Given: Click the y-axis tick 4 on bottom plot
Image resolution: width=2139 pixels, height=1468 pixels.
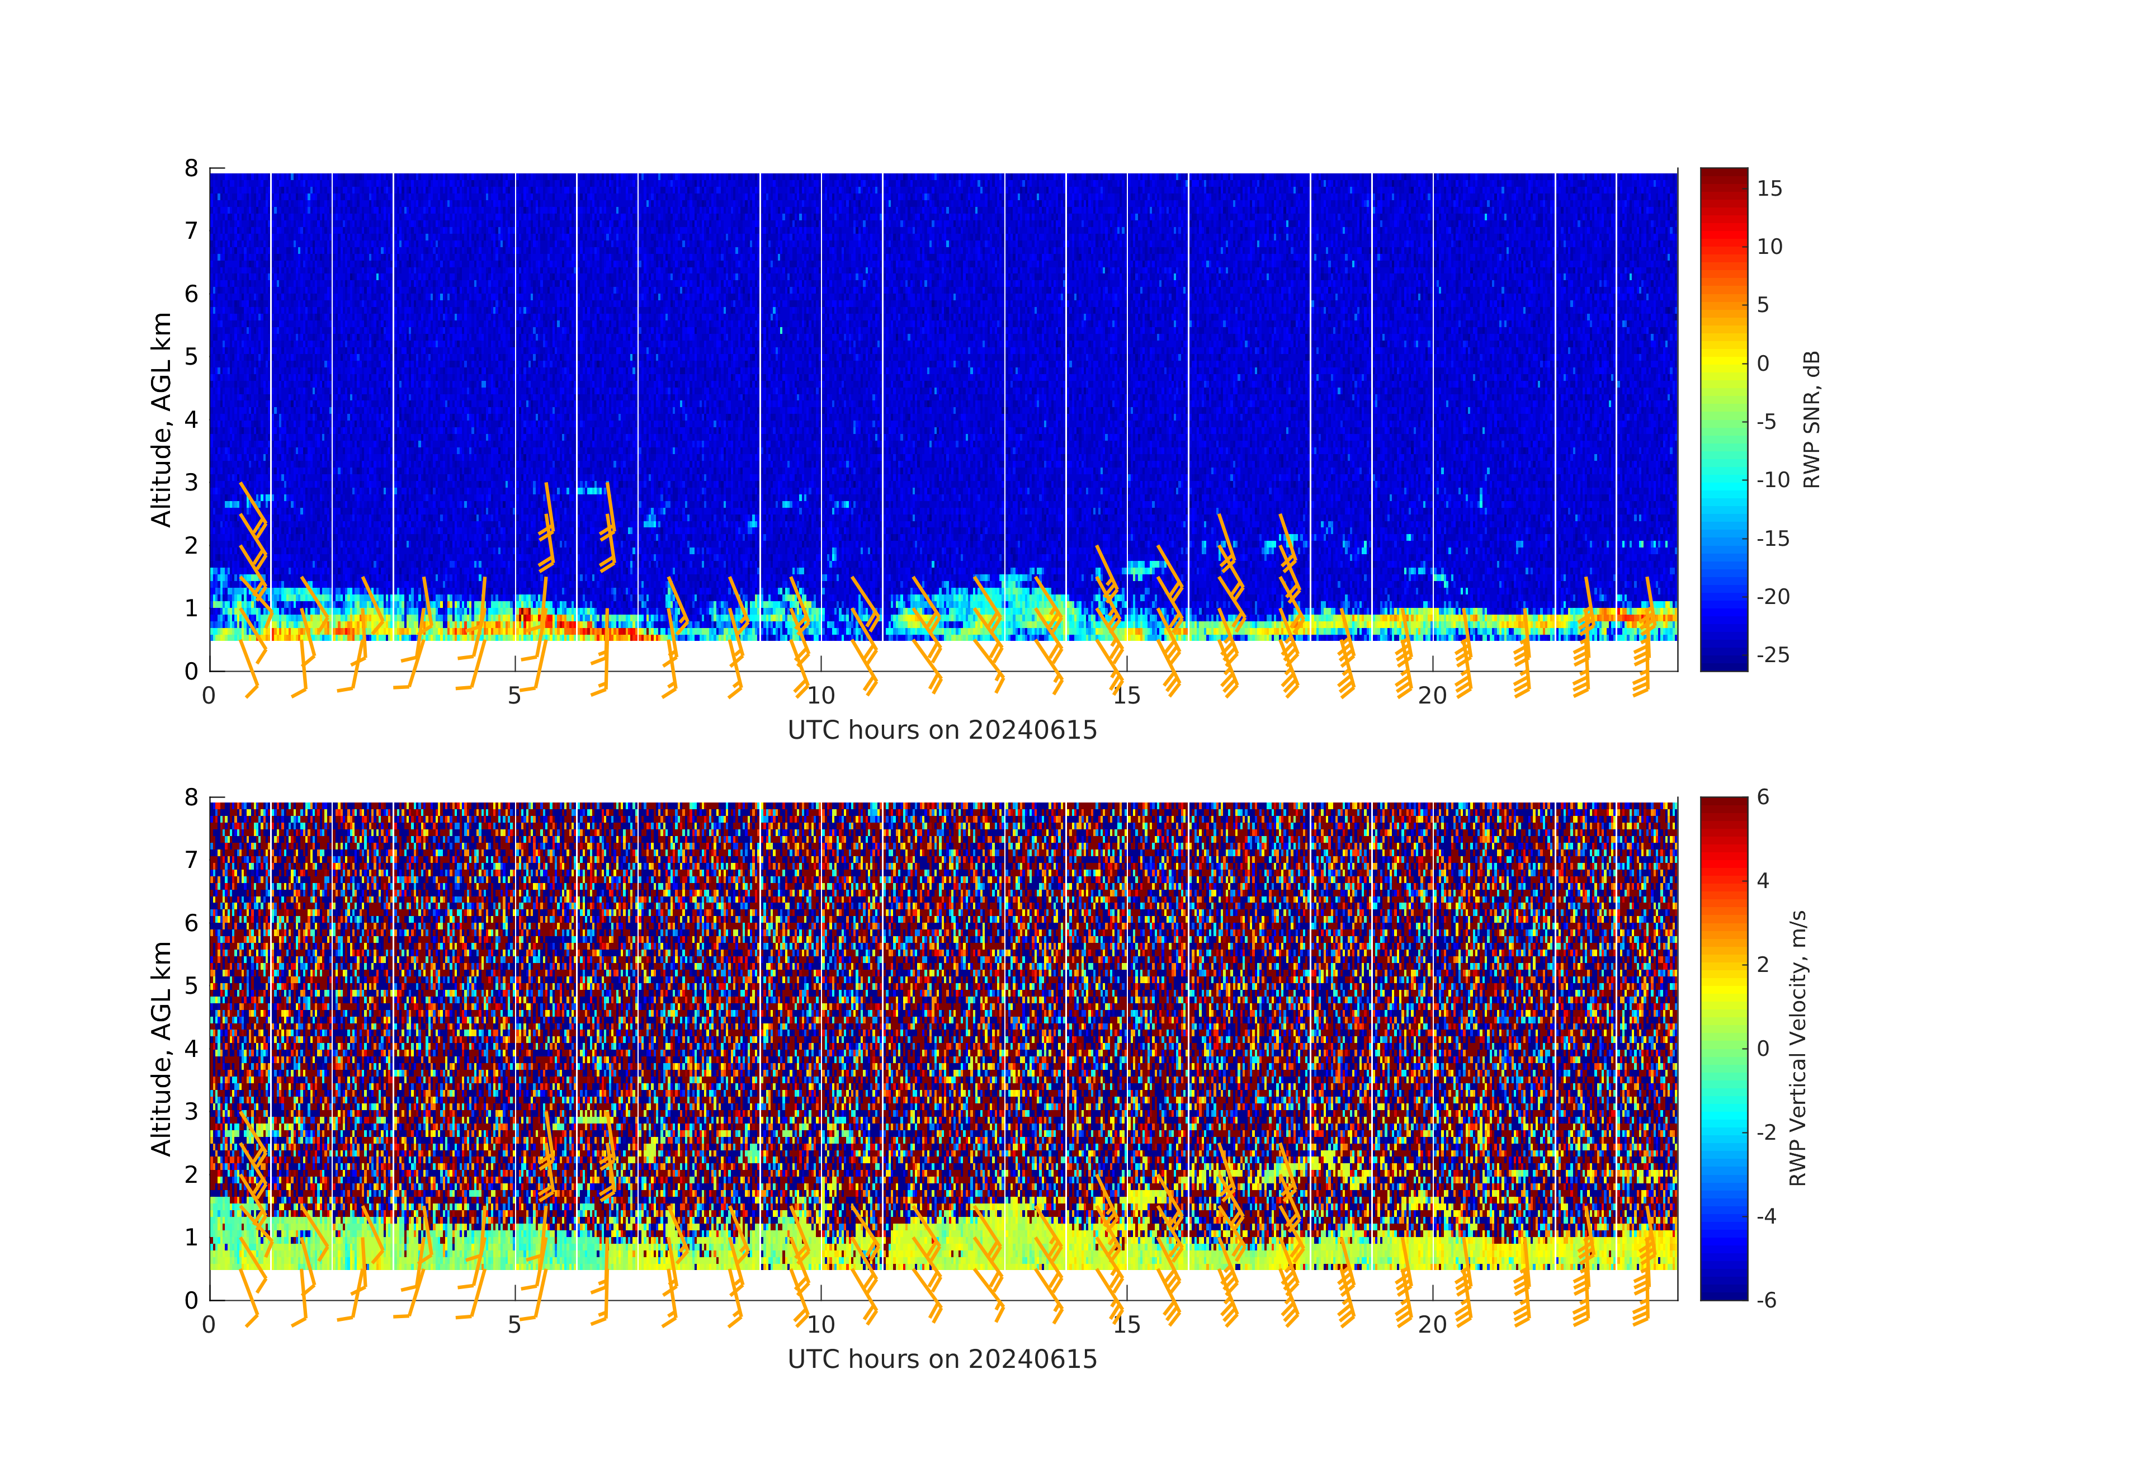Looking at the screenshot, I should (x=191, y=1049).
